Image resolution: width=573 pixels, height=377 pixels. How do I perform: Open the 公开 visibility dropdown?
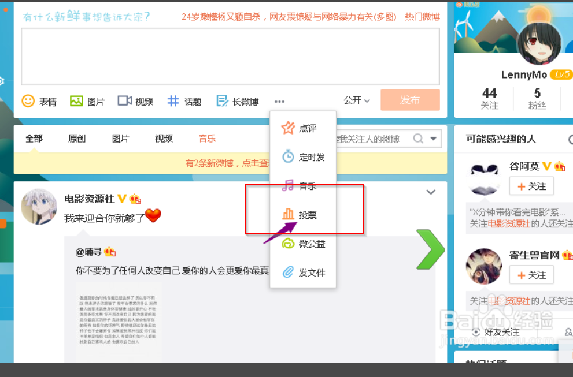356,100
